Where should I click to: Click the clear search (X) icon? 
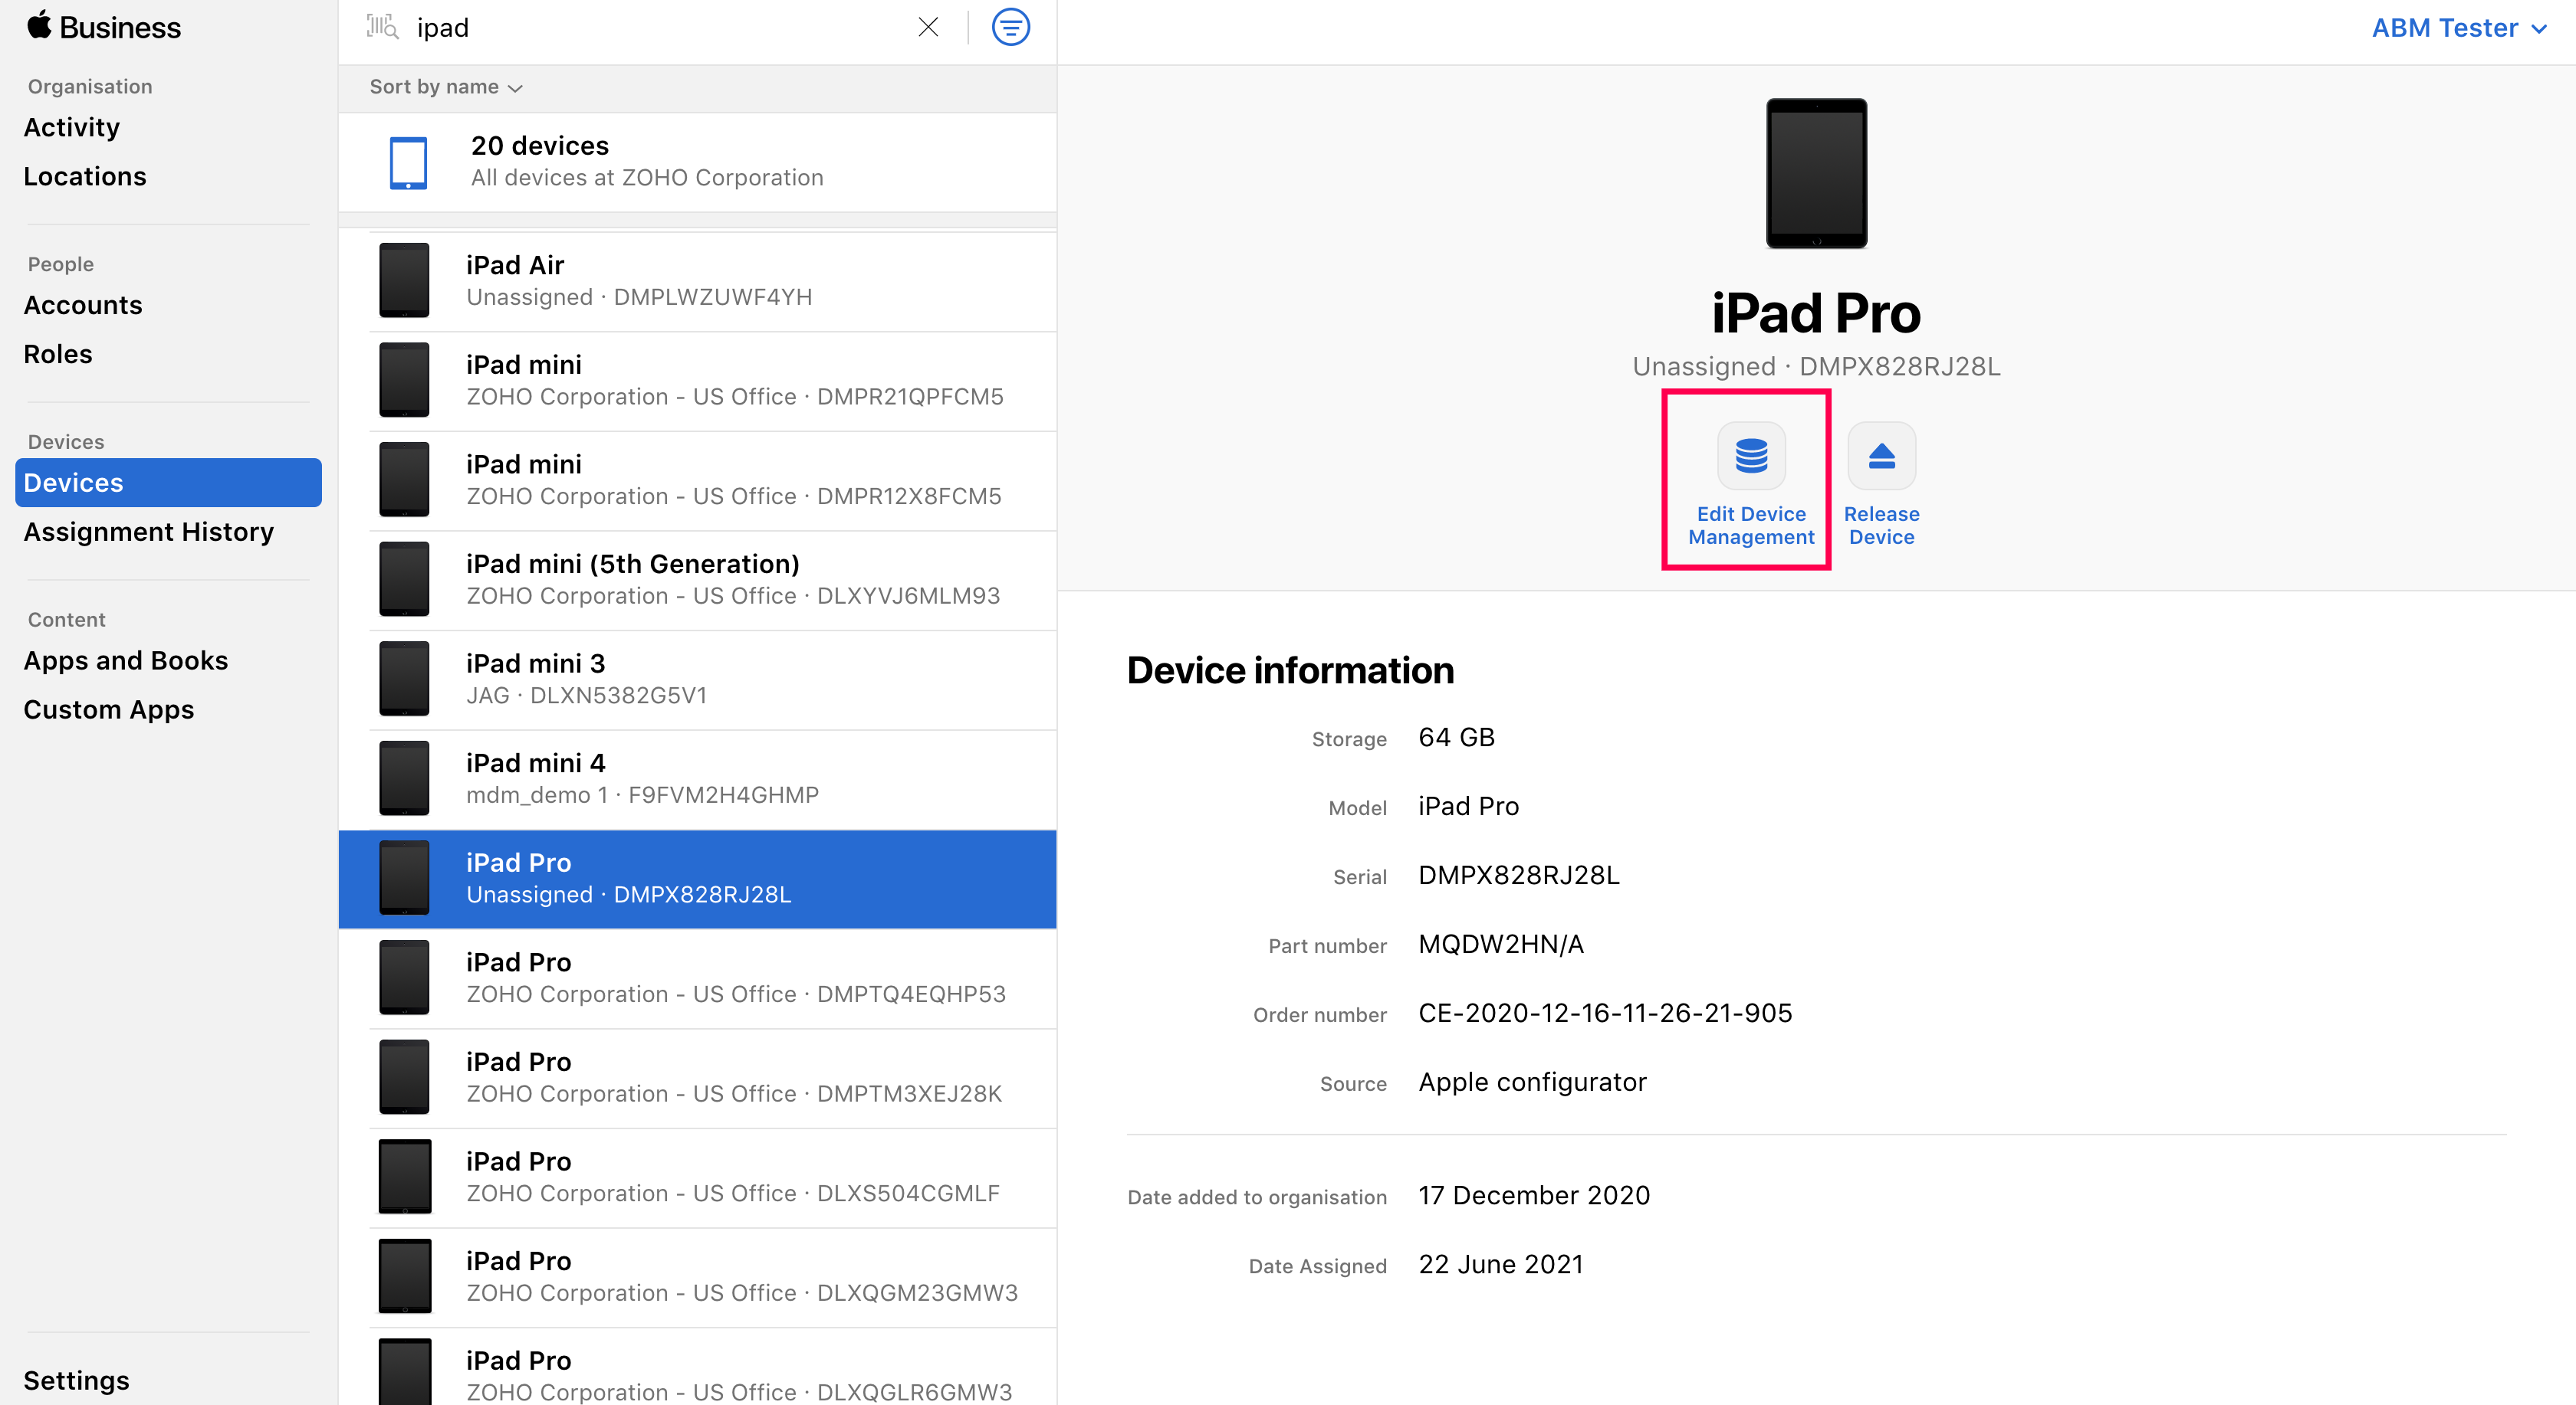926,26
